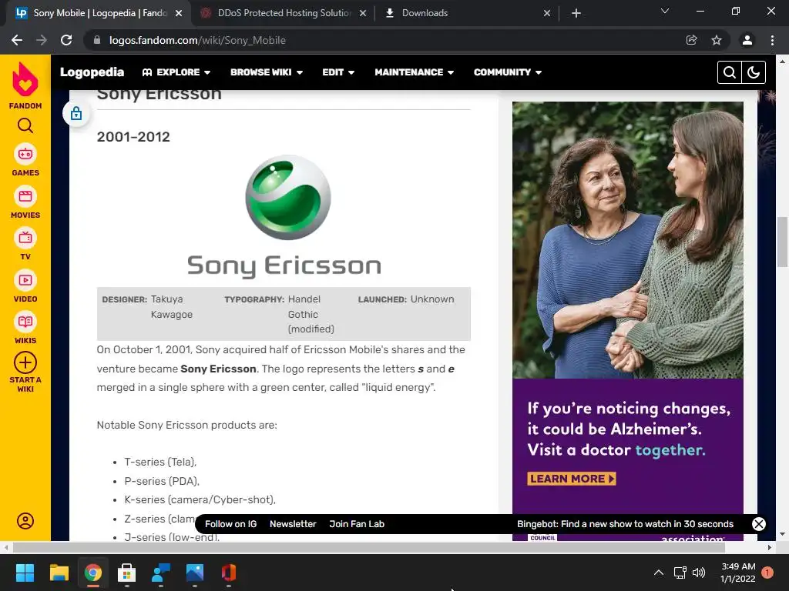
Task: Click the 'P-series (PDA),' list item
Action: point(162,481)
